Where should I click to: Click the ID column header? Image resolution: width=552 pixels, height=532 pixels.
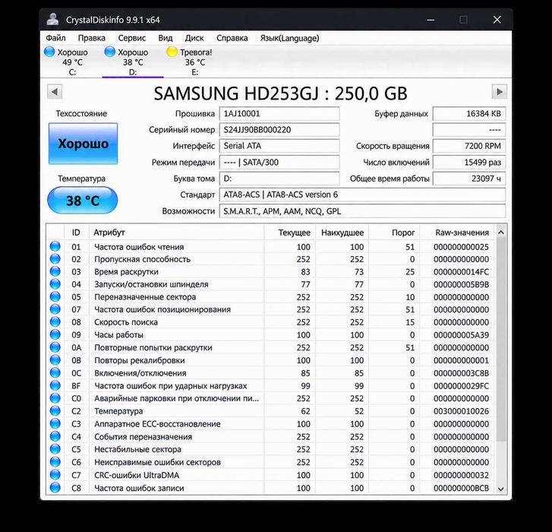click(x=77, y=233)
